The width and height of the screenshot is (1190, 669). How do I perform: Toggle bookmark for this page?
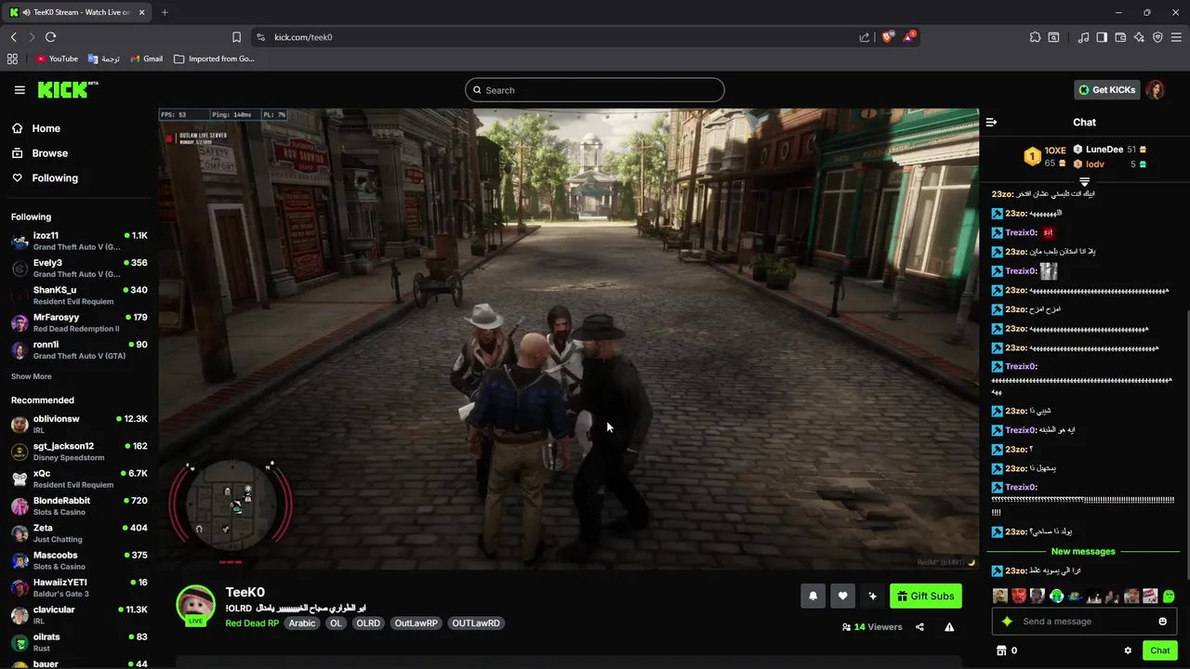pos(236,37)
